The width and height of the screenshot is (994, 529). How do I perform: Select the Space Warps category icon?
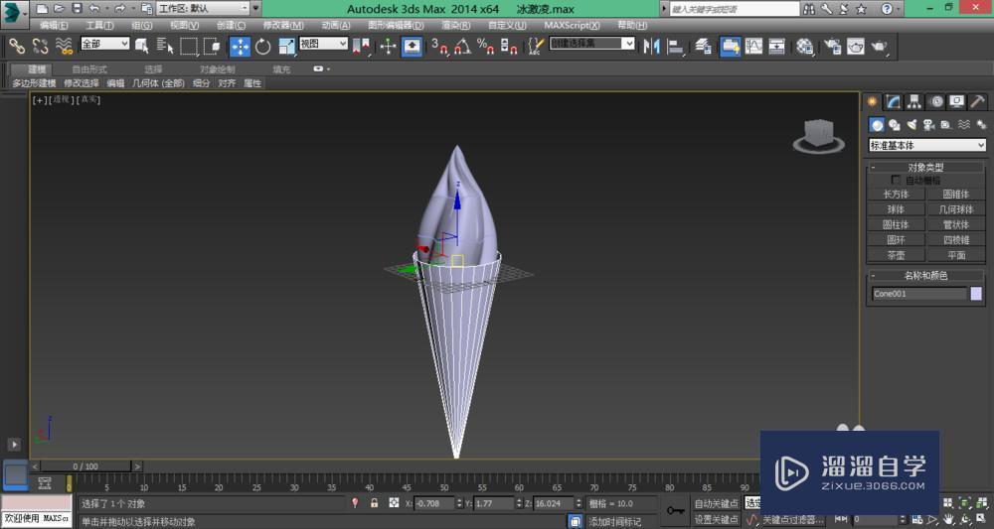click(963, 125)
